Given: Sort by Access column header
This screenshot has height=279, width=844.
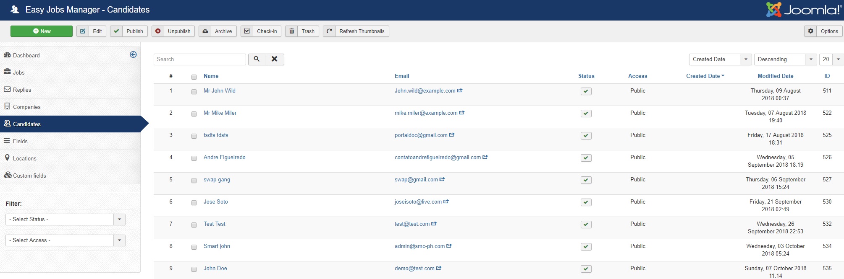Looking at the screenshot, I should coord(637,76).
